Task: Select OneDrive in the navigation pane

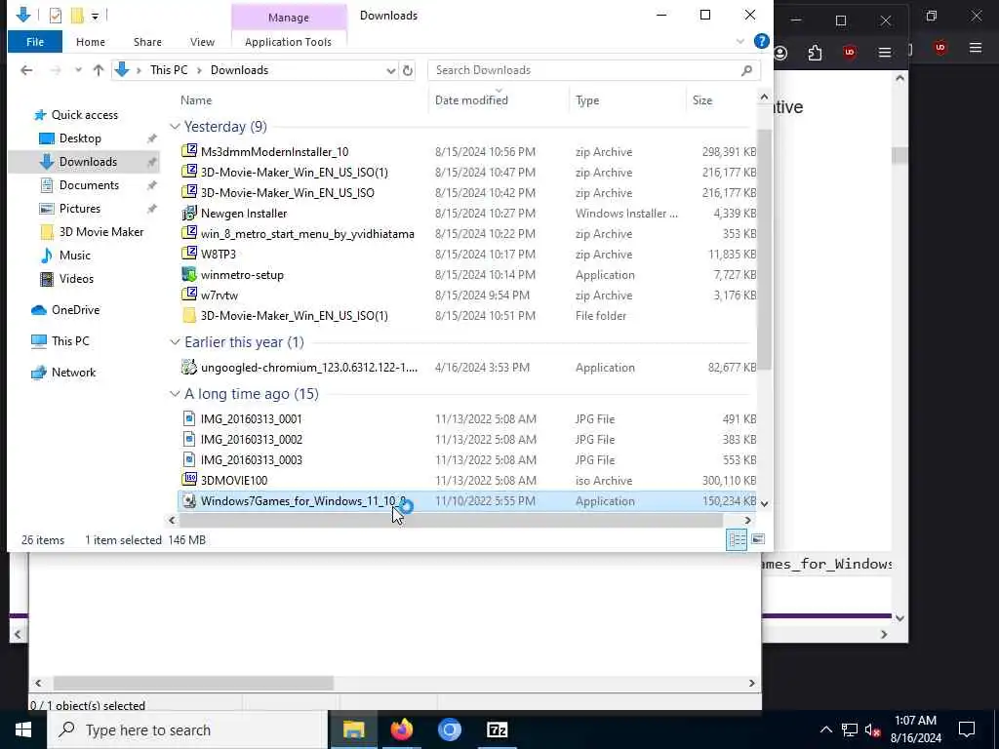Action: coord(75,309)
